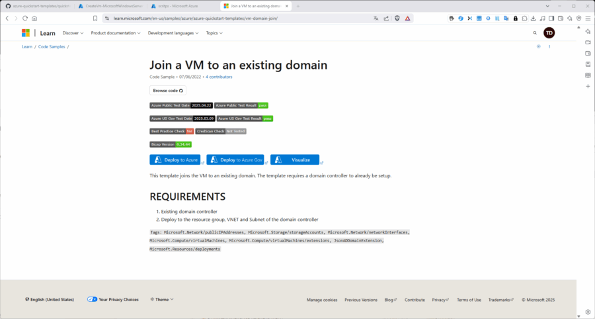Open the browser hamburger main menu

click(x=588, y=19)
